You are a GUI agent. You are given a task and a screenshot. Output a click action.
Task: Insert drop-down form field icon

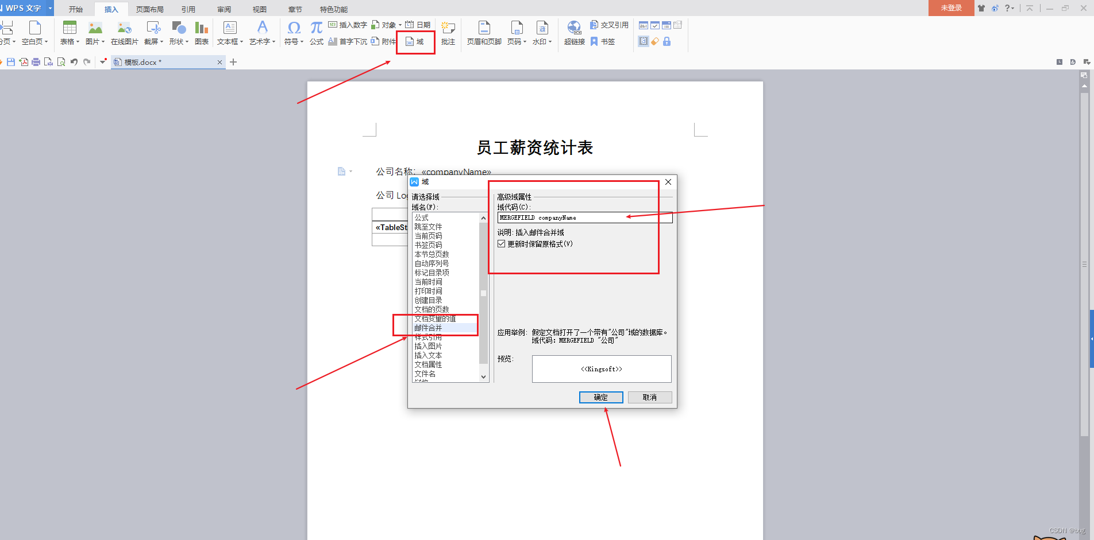click(x=667, y=25)
